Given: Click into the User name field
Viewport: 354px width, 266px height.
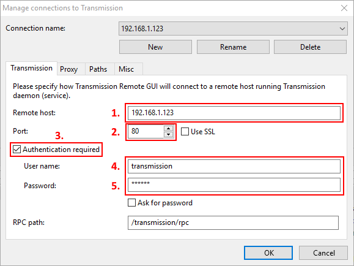Looking at the screenshot, I should [234, 166].
